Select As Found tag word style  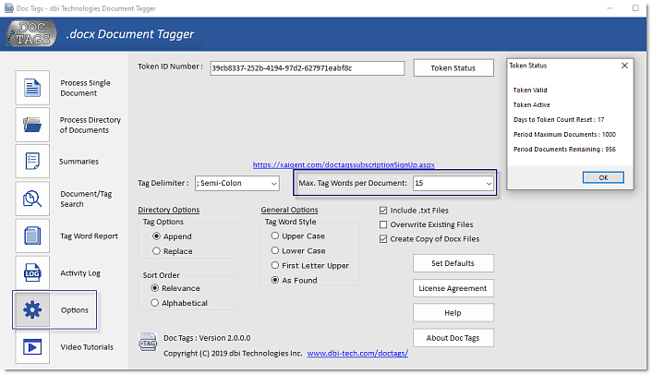click(x=275, y=280)
